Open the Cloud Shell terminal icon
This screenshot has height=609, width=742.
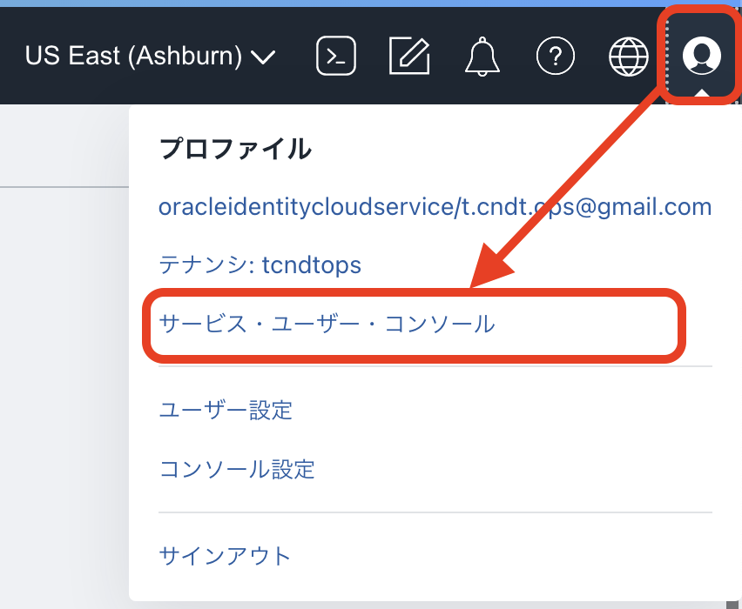(x=335, y=57)
